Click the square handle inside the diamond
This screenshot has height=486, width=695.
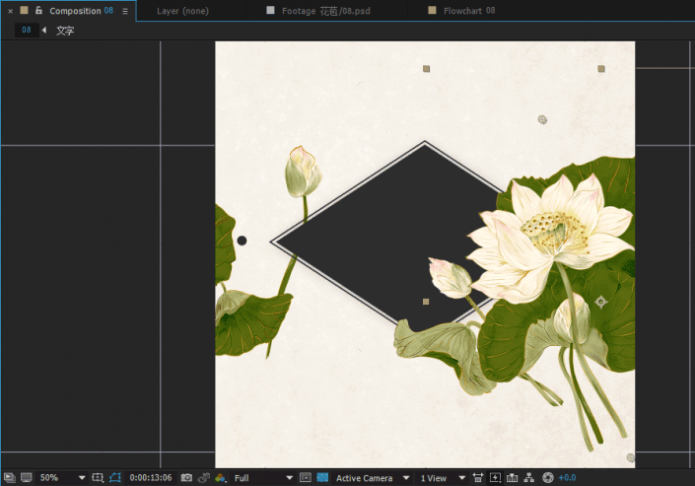point(426,302)
